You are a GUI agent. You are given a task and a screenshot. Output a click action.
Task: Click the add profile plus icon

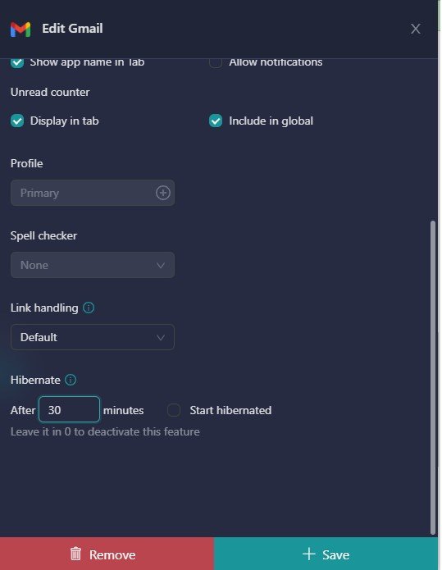pyautogui.click(x=163, y=193)
